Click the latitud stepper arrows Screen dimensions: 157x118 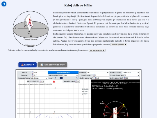point(33,72)
